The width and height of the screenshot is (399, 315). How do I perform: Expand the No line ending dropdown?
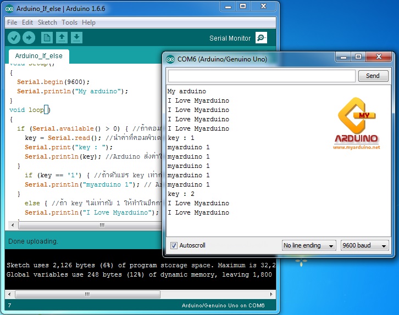[308, 245]
